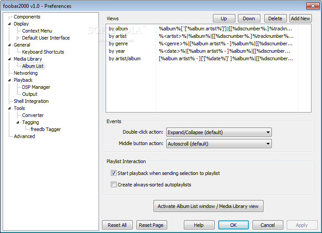Click the Up button for views
The width and height of the screenshot is (322, 233).
click(x=224, y=18)
